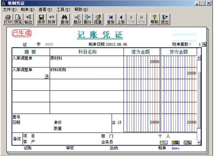This screenshot has height=156, width=214.
Task: Exit using the 退出 toolbar icon
Action: pyautogui.click(x=164, y=19)
